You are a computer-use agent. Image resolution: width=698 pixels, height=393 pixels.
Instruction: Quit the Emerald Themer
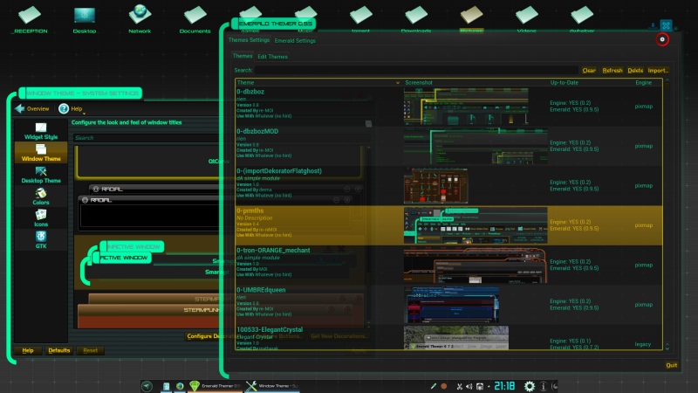point(671,365)
